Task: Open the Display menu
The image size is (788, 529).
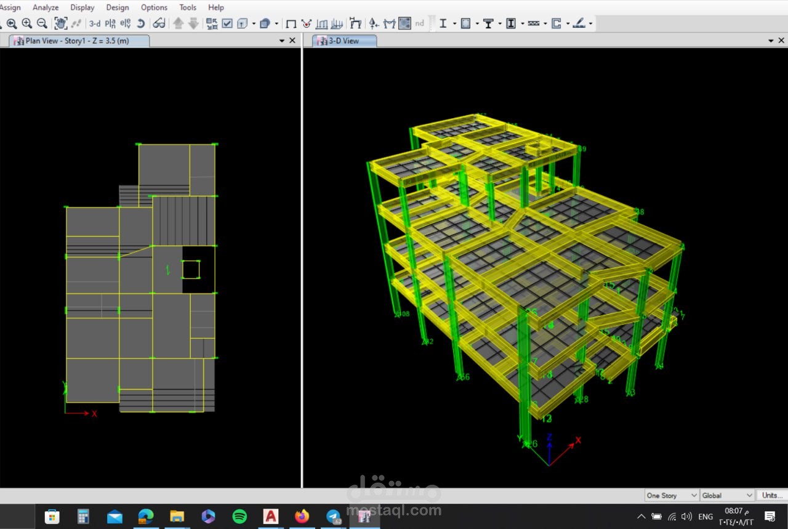Action: pyautogui.click(x=82, y=7)
